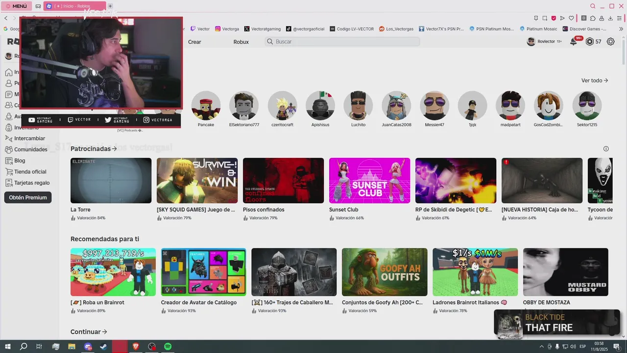The image size is (627, 353).
Task: Click the ESP language indicator in the taskbar
Action: point(582,347)
